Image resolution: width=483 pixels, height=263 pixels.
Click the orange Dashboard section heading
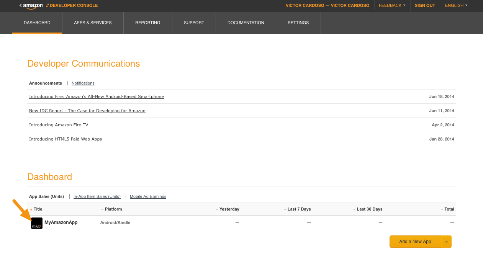tap(50, 177)
